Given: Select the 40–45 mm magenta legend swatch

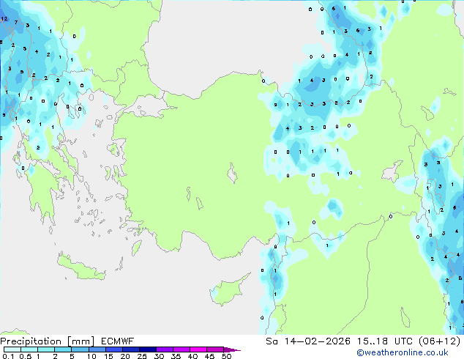Looking at the screenshot, I should click(198, 349).
